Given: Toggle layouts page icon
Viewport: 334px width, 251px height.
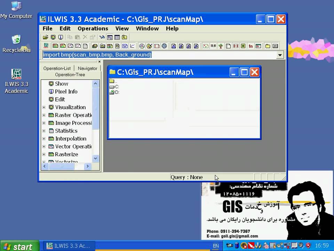Looking at the screenshot, I should click(x=117, y=46).
